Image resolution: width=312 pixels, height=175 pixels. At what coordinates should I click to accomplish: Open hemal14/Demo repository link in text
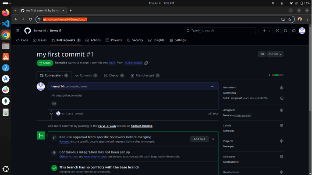(x=142, y=126)
